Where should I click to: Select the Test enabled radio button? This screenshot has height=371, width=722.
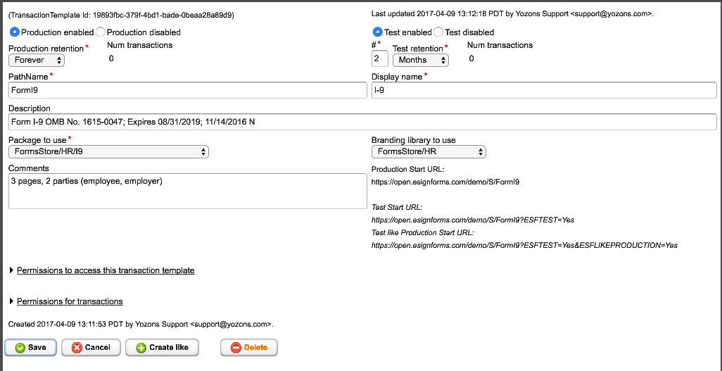tap(377, 32)
